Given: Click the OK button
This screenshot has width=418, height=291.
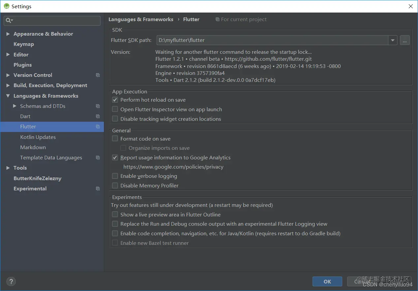Looking at the screenshot, I should pyautogui.click(x=327, y=281).
